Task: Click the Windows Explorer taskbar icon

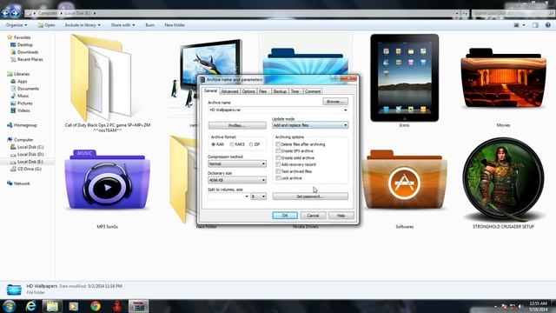Action: pyautogui.click(x=52, y=306)
